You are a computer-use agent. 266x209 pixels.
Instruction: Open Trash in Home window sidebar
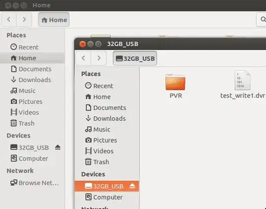32,123
